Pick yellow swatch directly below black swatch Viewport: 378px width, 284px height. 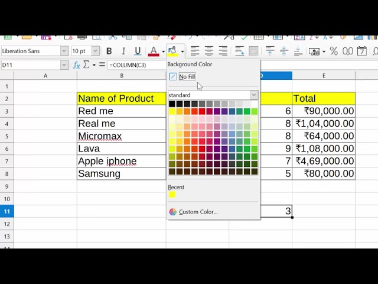coord(172,111)
